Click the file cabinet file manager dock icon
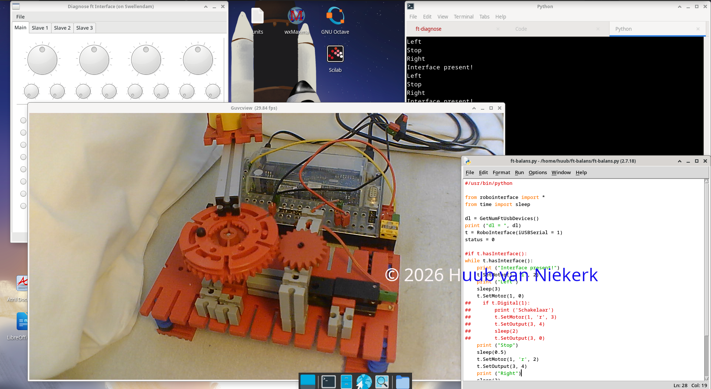The image size is (711, 389). [346, 382]
